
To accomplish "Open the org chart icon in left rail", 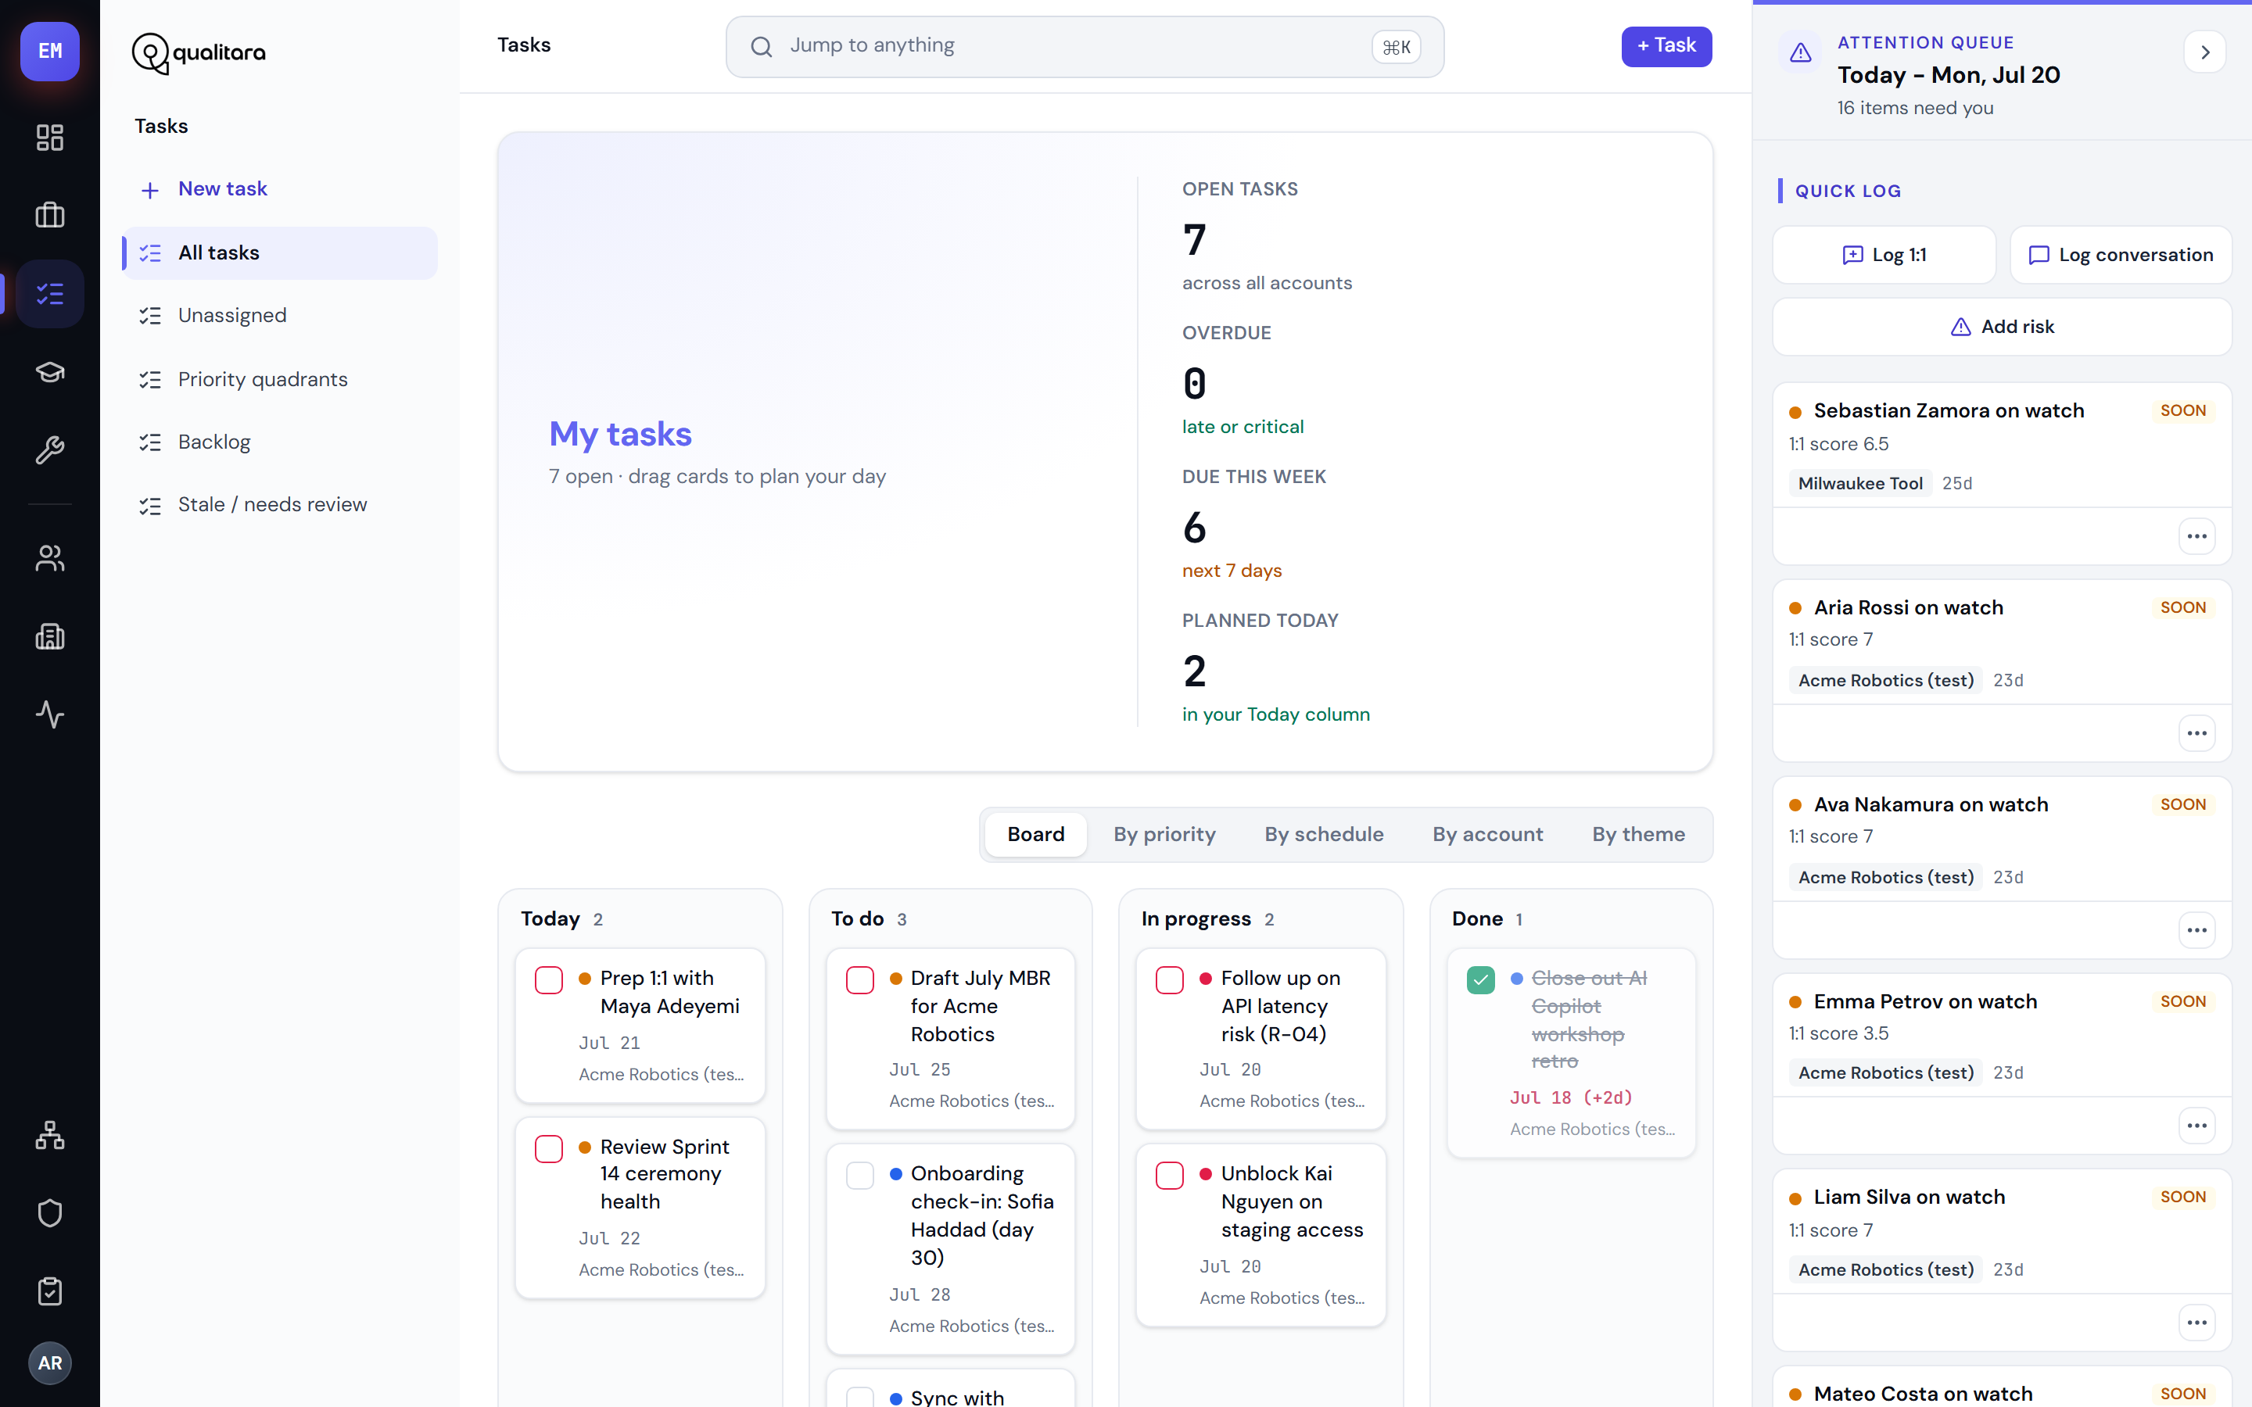I will pos(50,1135).
